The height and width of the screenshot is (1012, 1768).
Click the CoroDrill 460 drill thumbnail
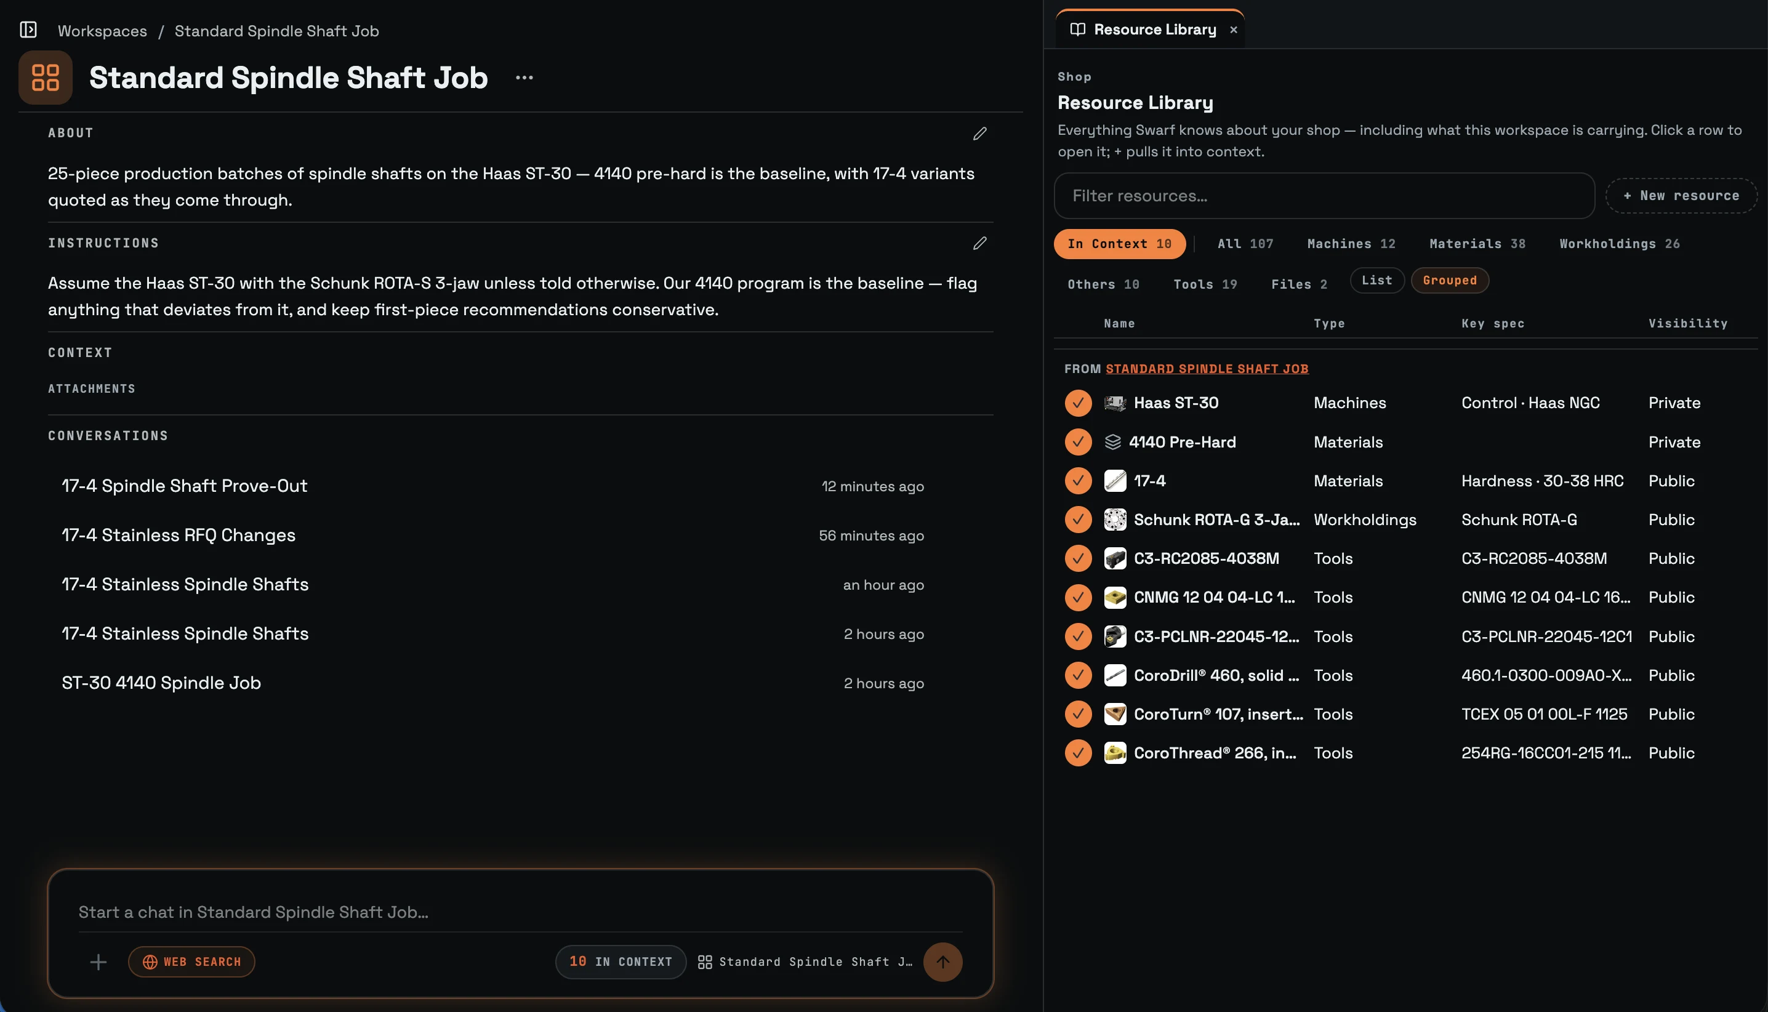point(1115,676)
